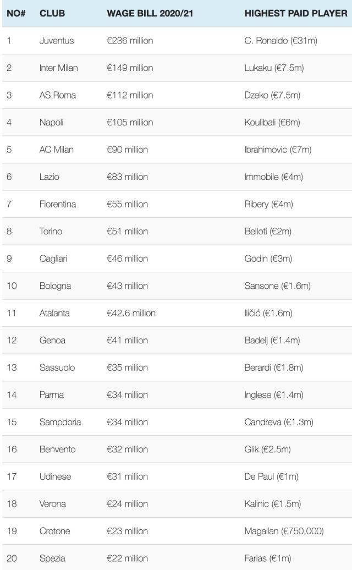Click the Spezia club name
352x570 pixels.
click(52, 558)
